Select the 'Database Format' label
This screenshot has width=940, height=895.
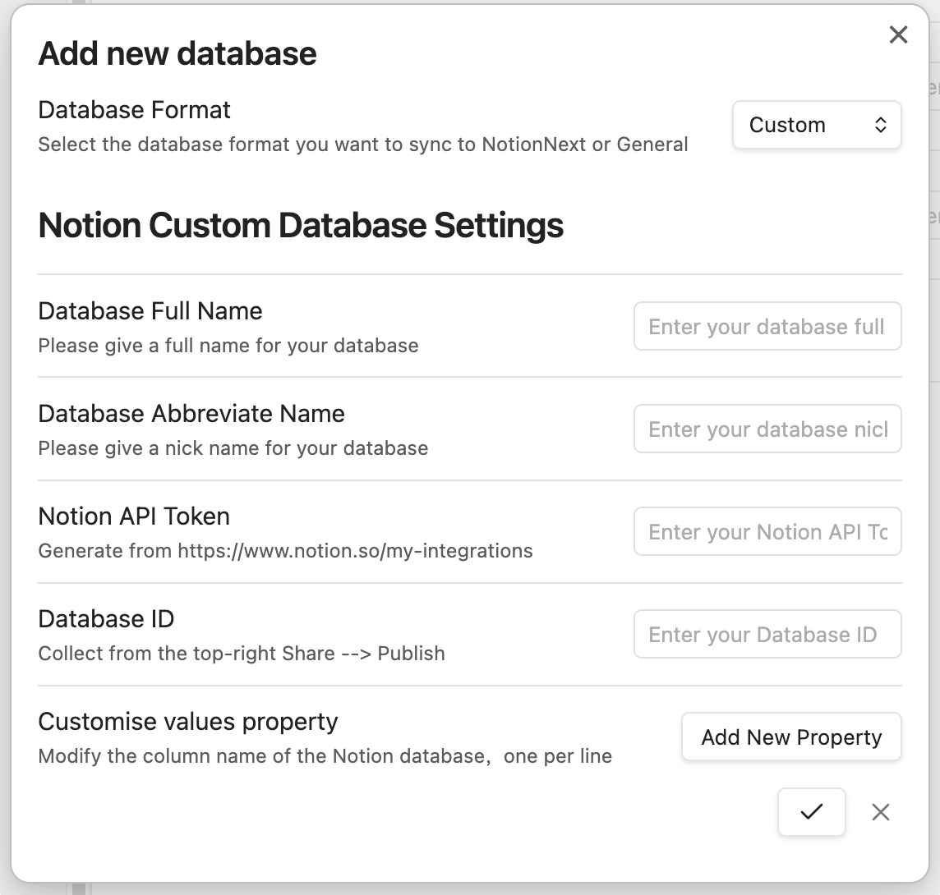point(135,110)
